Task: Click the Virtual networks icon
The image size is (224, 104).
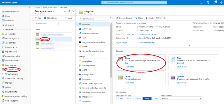Action: pyautogui.click(x=3, y=74)
